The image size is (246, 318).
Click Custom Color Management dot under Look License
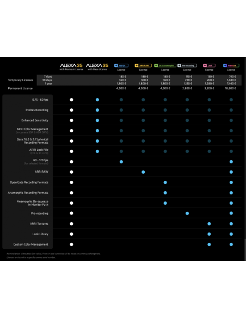209,244
